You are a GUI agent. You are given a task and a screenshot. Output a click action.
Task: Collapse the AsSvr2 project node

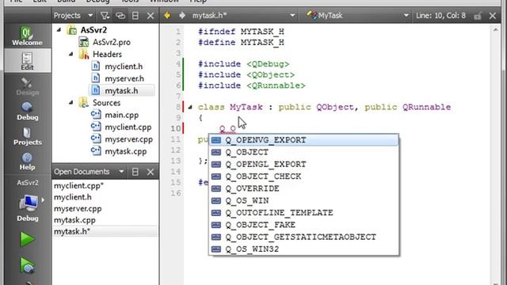59,30
